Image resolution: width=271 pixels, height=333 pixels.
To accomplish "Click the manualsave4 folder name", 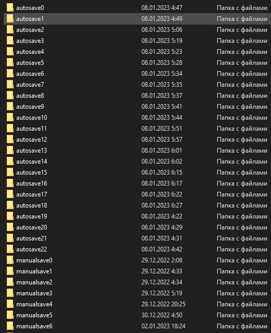I will point(34,304).
